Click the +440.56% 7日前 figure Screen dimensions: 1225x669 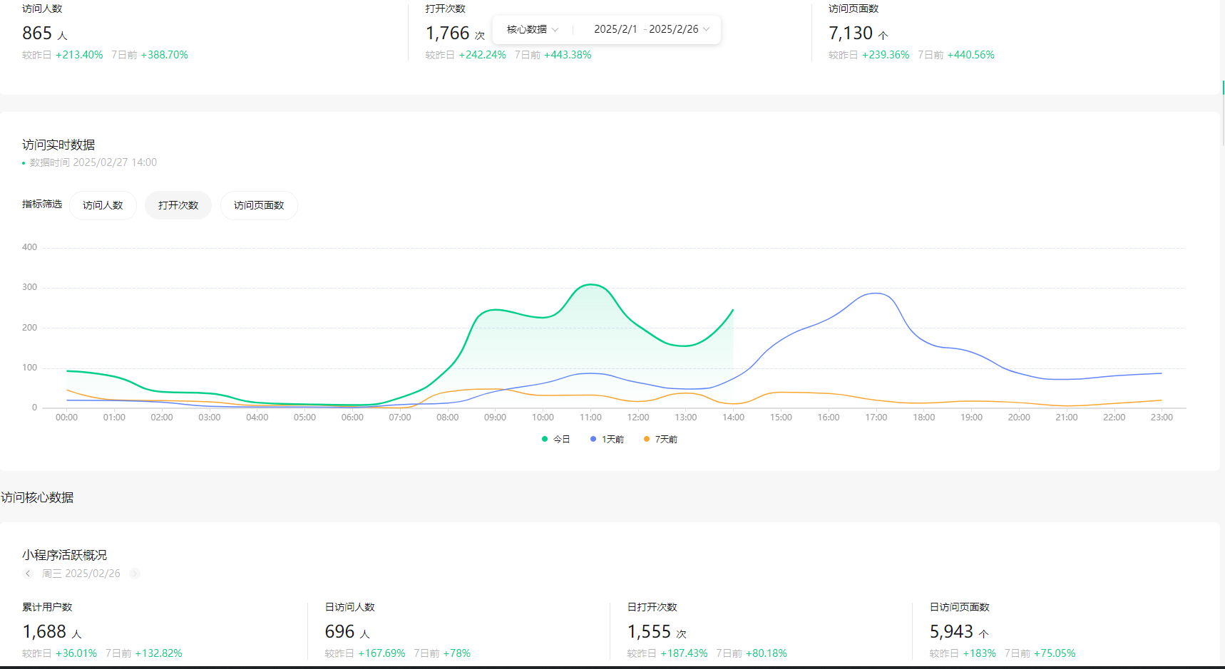[970, 55]
